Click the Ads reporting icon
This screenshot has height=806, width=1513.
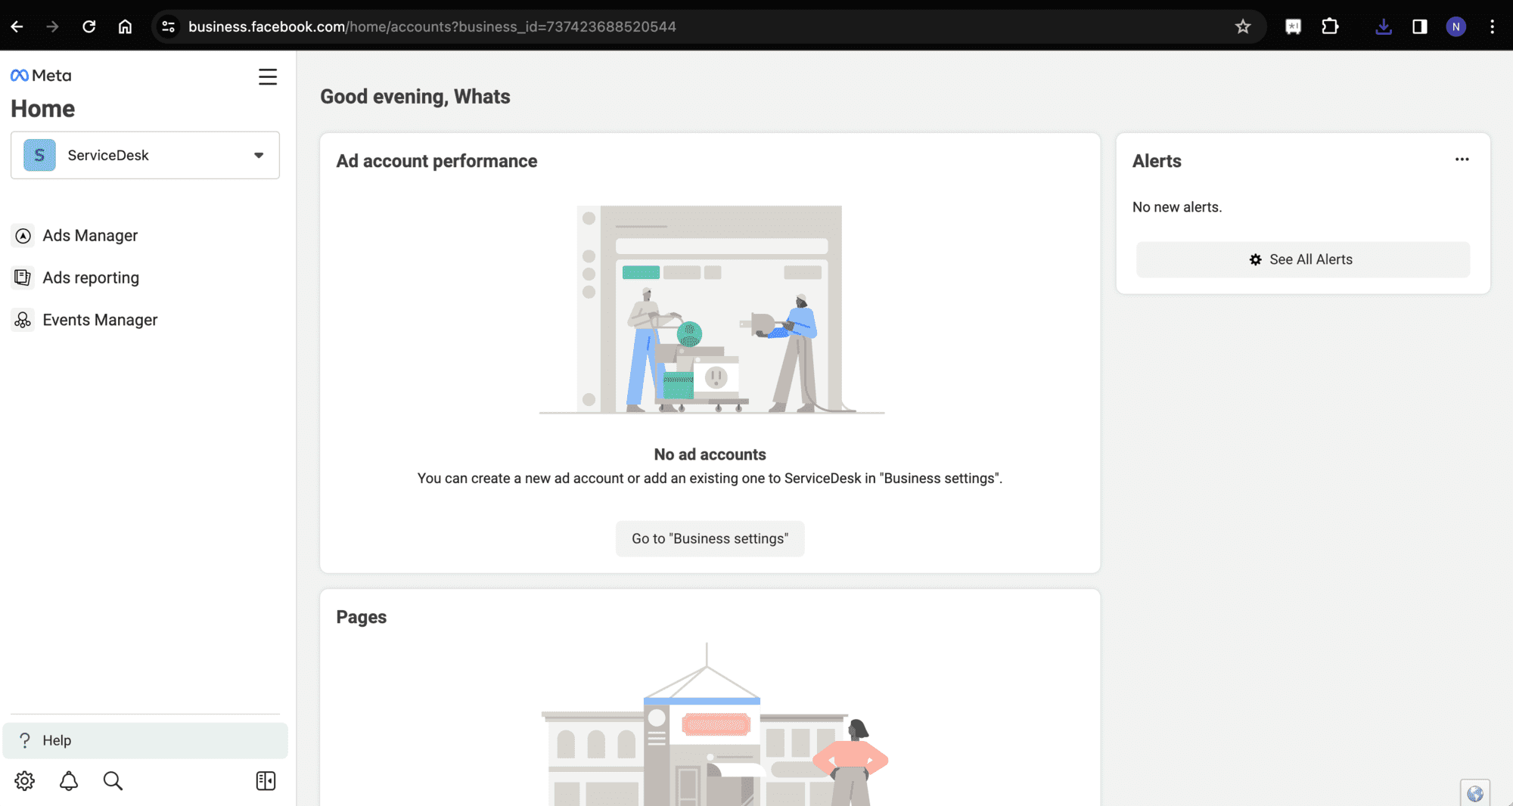pos(23,277)
